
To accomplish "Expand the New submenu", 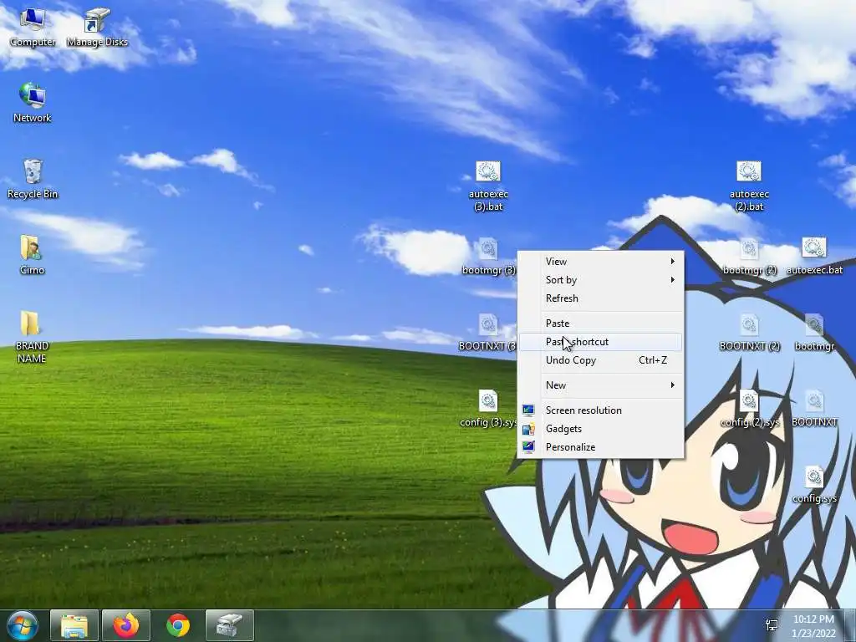I will pos(600,385).
